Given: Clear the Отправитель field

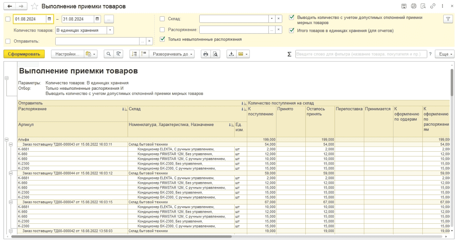Looking at the screenshot, I should [x=149, y=41].
